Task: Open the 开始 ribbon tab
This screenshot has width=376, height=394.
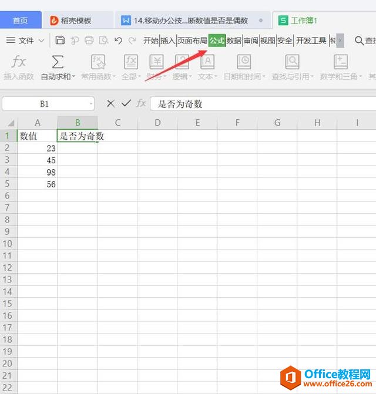Action: pos(151,40)
